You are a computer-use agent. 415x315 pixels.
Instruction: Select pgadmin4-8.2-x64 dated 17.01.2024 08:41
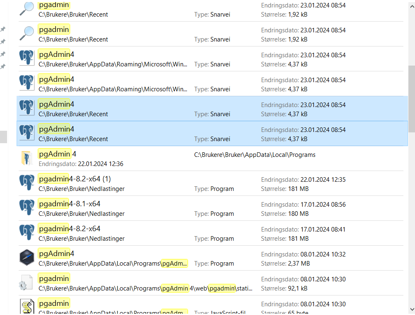click(x=70, y=229)
